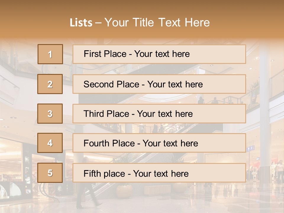Click the Fourth Place text bar

pos(159,143)
